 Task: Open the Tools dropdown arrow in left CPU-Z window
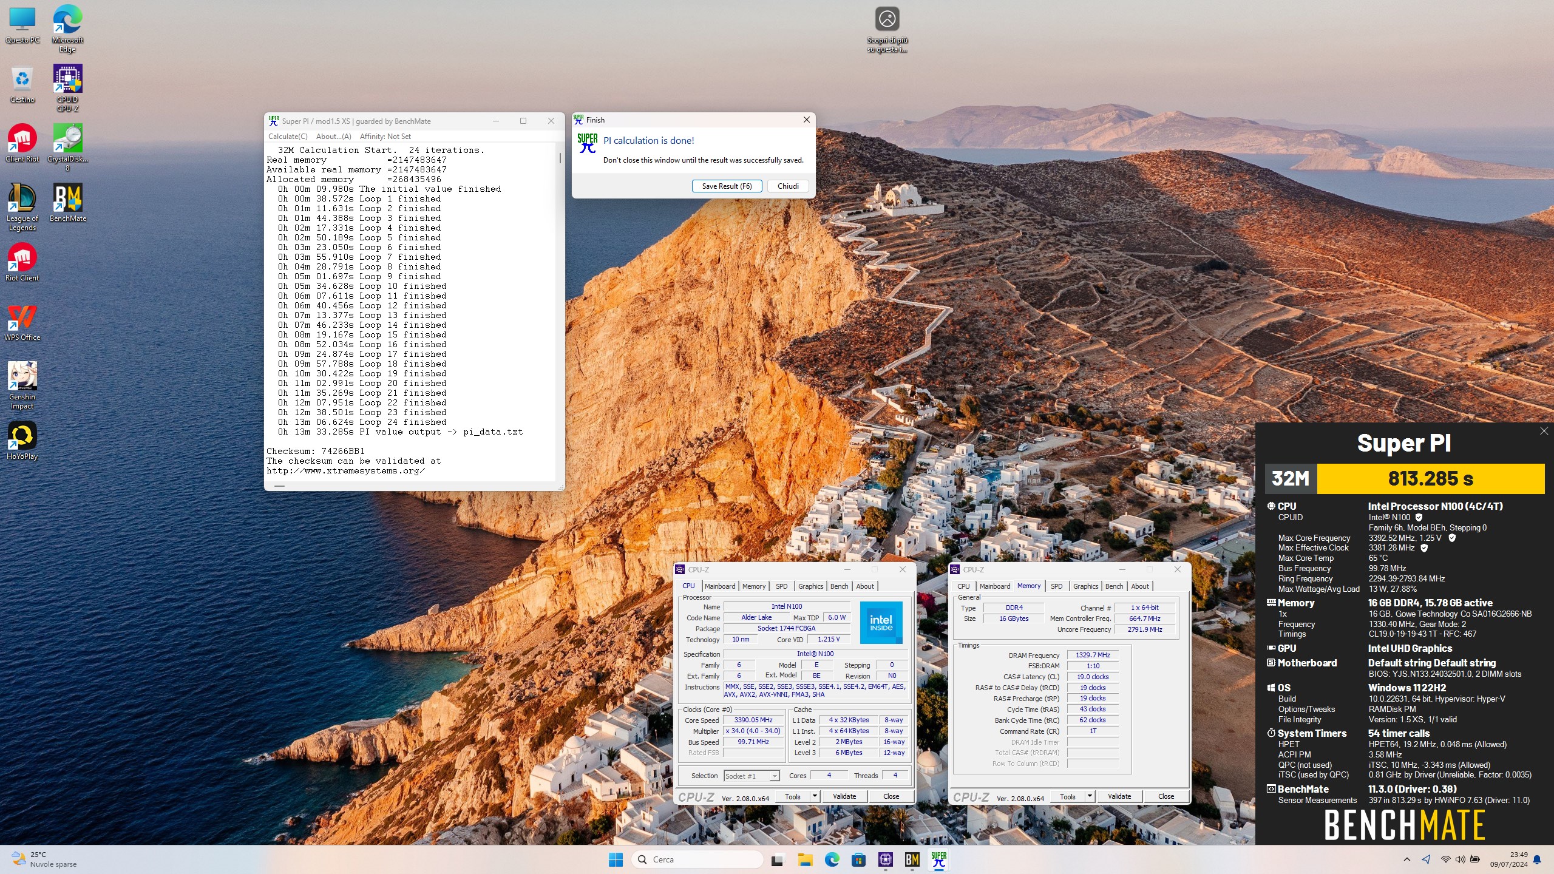pyautogui.click(x=815, y=796)
